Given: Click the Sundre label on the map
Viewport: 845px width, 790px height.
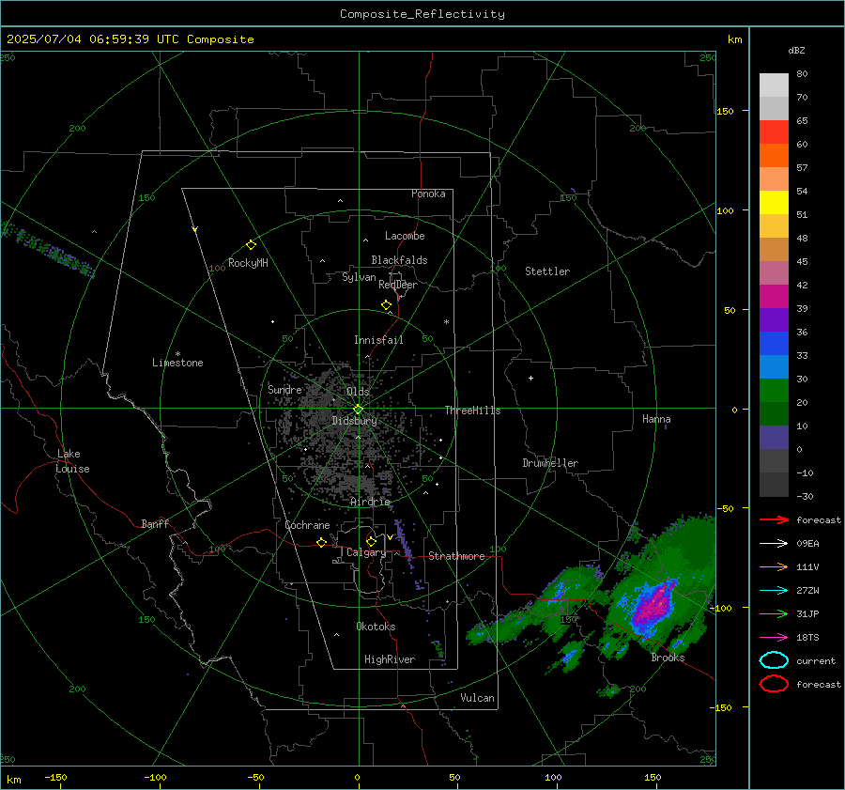Looking at the screenshot, I should (x=284, y=389).
